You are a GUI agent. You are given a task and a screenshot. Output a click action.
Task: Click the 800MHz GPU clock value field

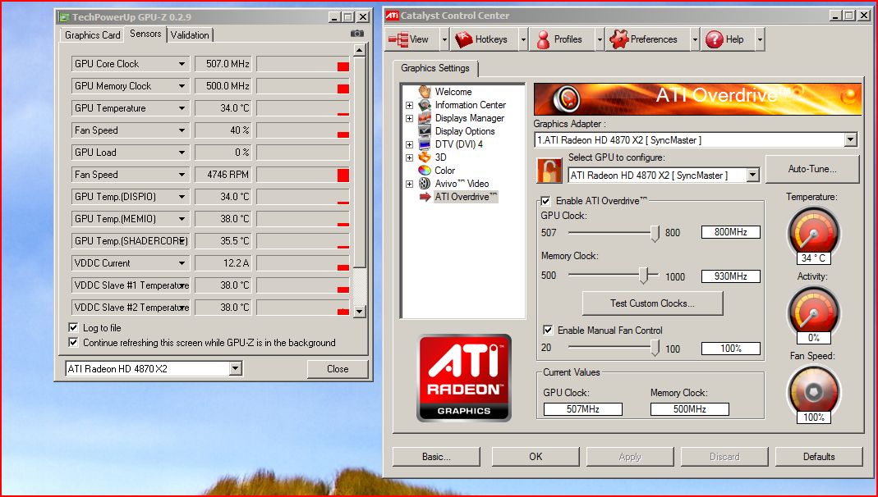point(731,232)
